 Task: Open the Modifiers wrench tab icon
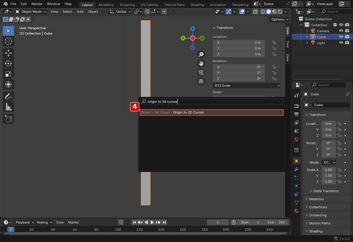point(296,169)
